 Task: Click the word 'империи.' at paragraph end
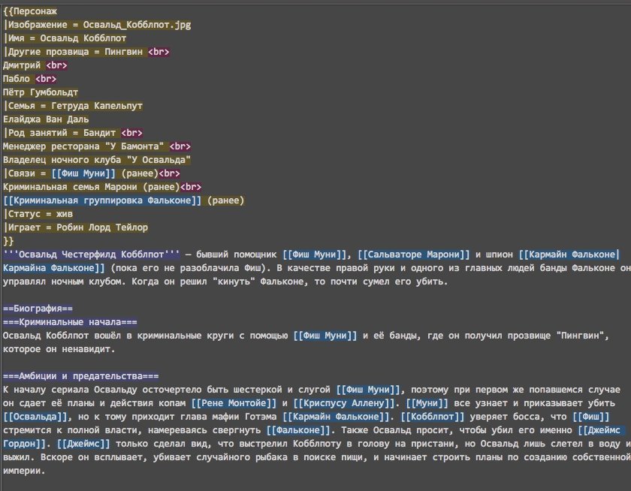tap(24, 471)
